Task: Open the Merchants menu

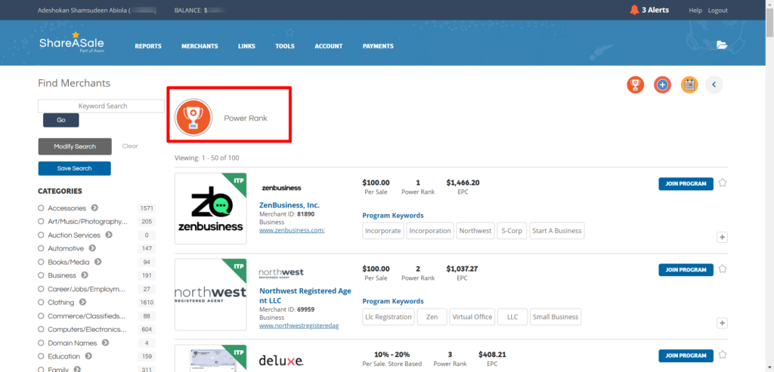Action: [x=200, y=46]
